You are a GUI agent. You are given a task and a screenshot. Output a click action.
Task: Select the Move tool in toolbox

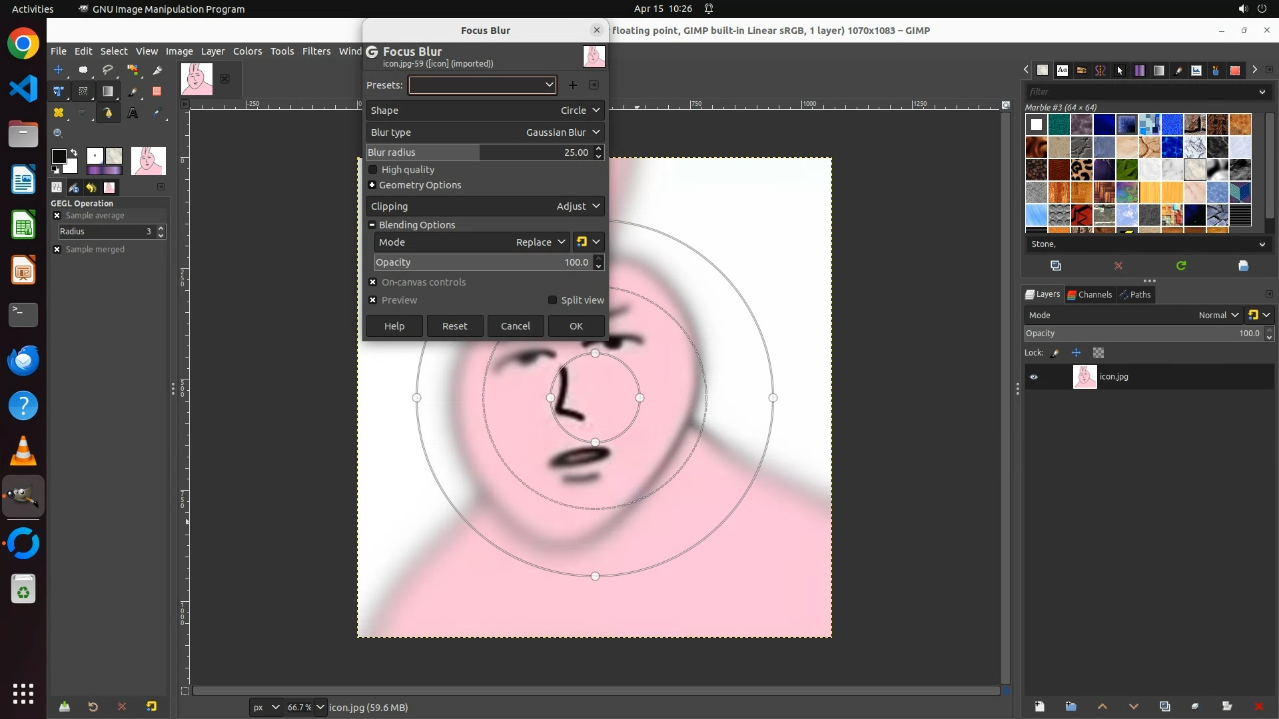click(x=59, y=70)
